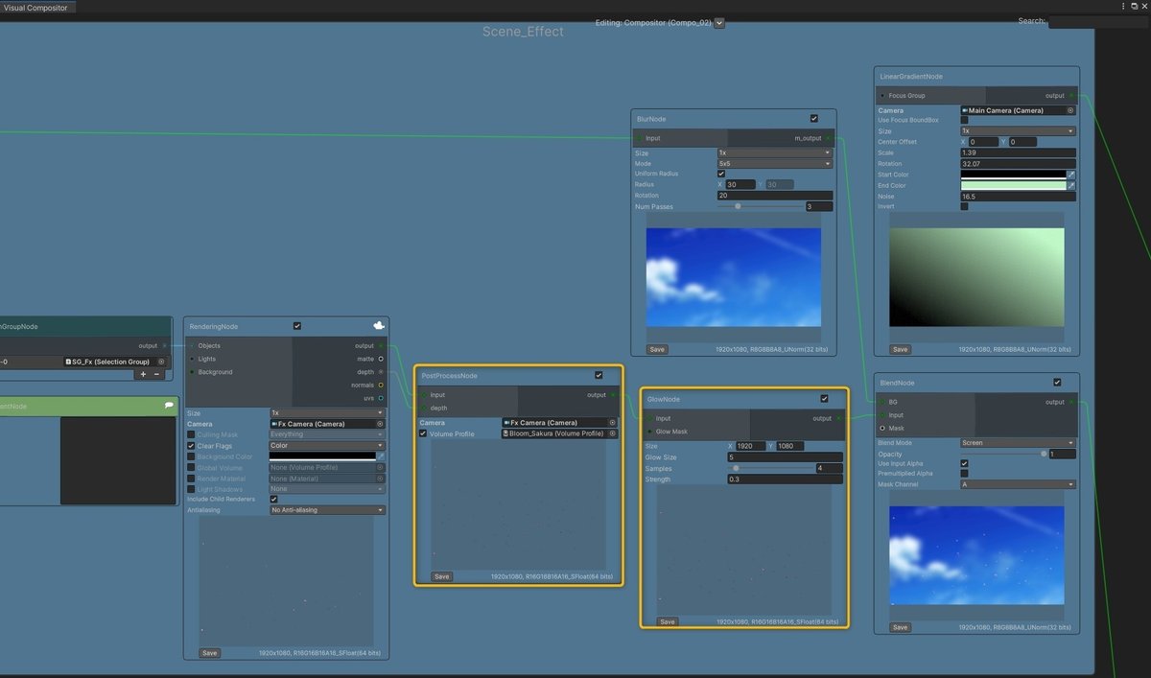Enable Premultiplied Alpha checkbox
Viewport: 1151px width, 678px height.
[x=964, y=474]
